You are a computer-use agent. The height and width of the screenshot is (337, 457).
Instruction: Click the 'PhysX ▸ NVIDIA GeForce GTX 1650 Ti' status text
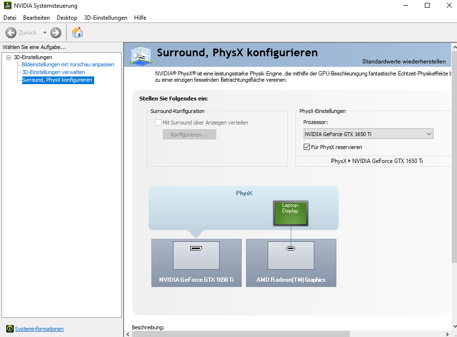click(377, 161)
